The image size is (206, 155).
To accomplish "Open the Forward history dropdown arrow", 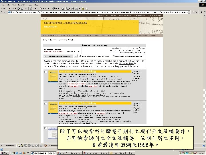I will pyautogui.click(x=15, y=8).
